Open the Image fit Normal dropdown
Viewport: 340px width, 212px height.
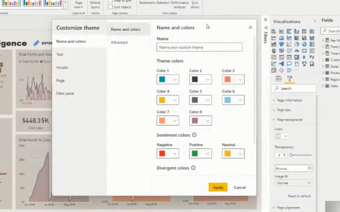[x=293, y=183]
